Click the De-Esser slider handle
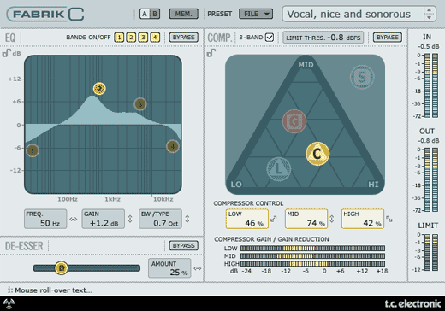Screen dimensions: 445x311 point(61,267)
